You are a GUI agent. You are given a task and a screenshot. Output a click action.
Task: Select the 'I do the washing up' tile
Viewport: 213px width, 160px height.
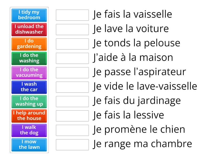point(29,101)
